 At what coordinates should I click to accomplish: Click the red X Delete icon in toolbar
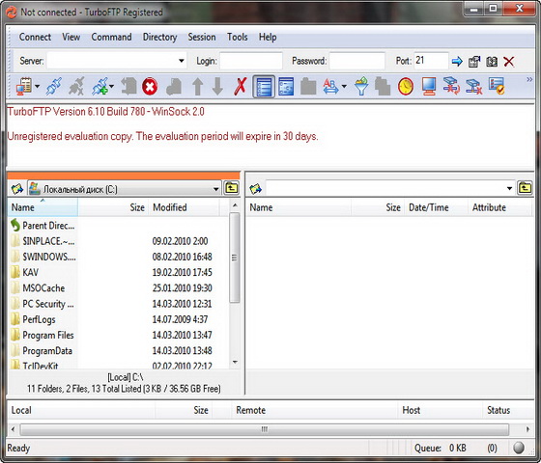[x=241, y=87]
